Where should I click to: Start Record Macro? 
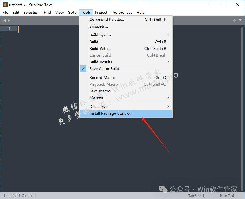(126, 78)
